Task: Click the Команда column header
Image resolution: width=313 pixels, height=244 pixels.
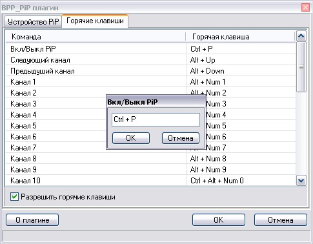Action: (x=96, y=37)
